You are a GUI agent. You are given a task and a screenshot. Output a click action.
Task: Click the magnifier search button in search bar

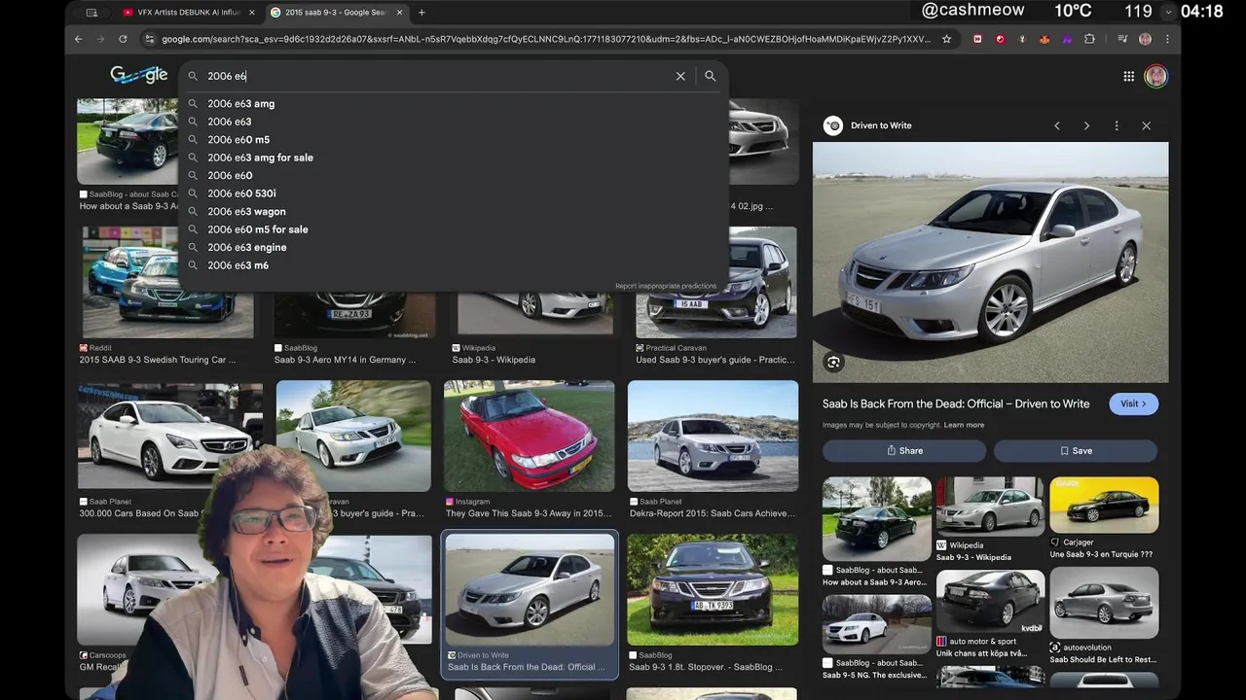coord(710,76)
